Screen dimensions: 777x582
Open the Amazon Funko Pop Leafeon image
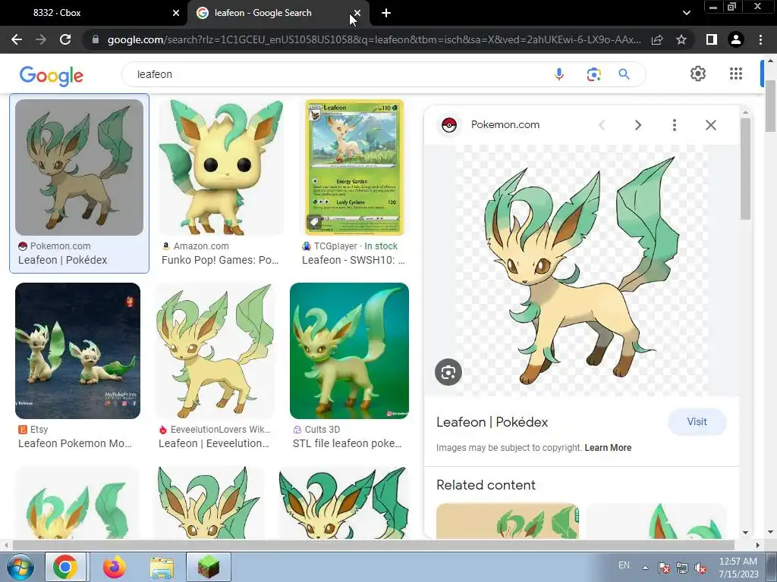pos(221,167)
